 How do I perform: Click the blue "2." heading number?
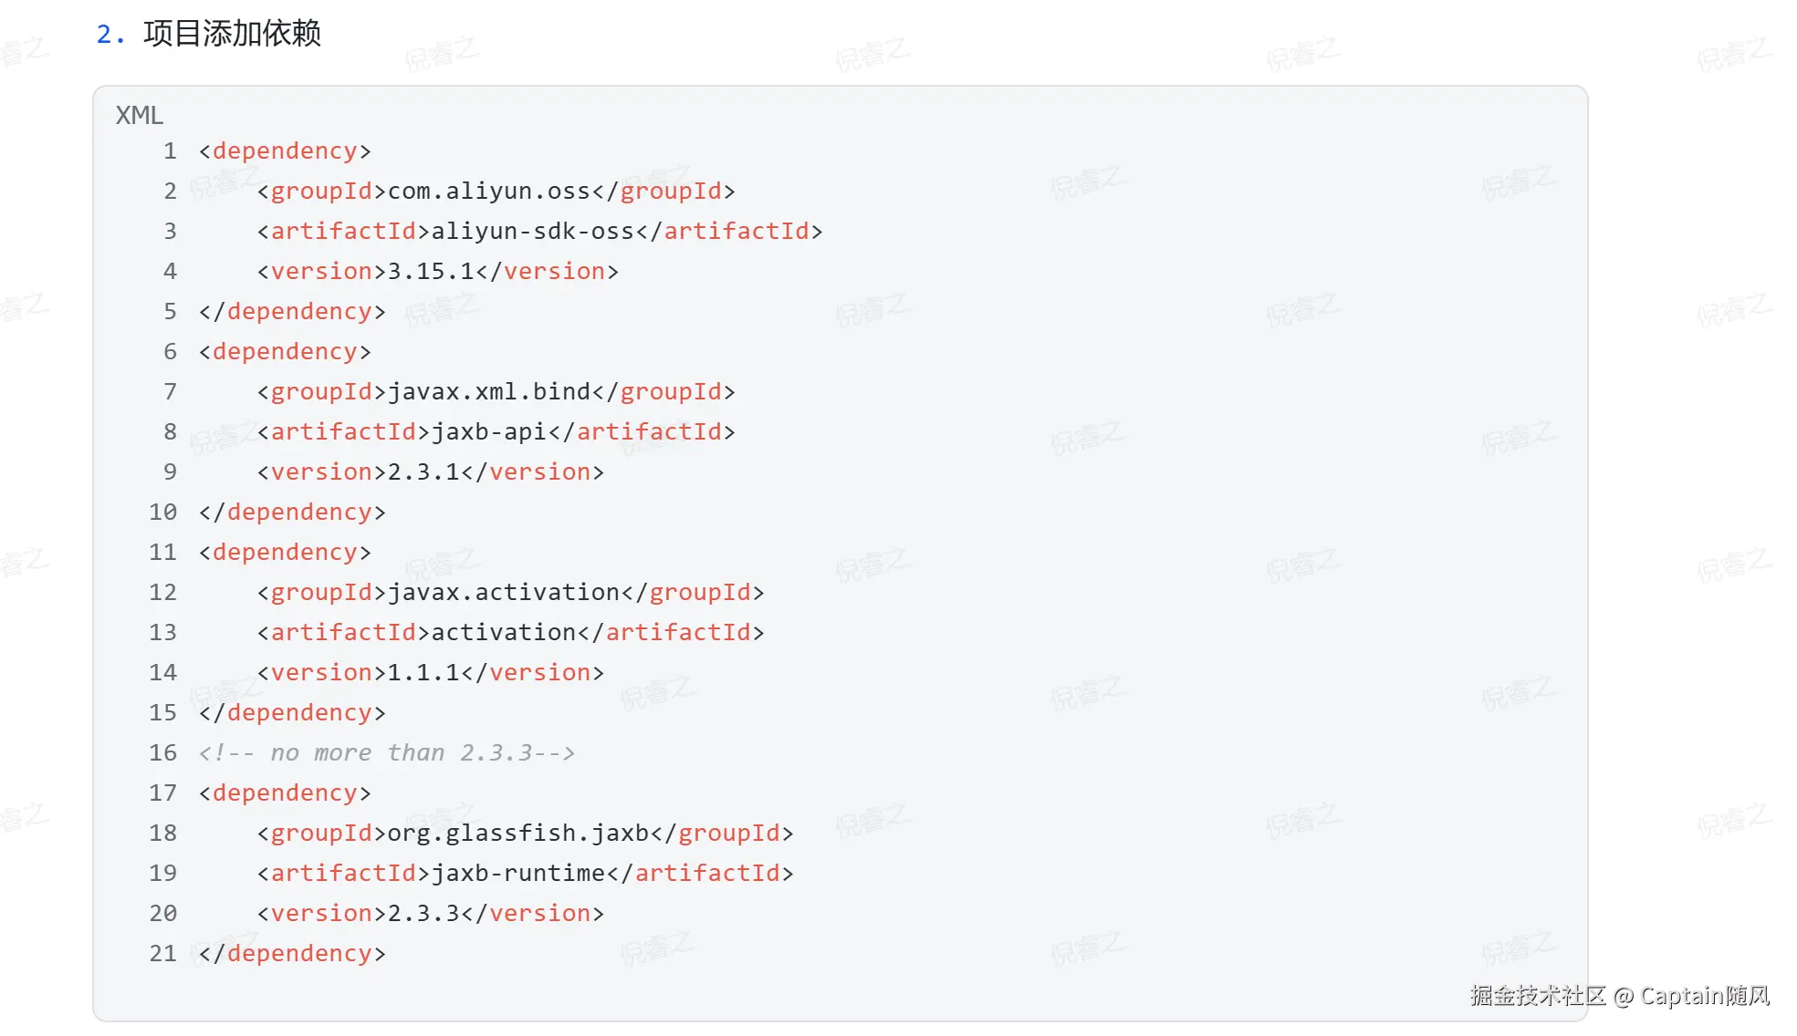click(110, 35)
